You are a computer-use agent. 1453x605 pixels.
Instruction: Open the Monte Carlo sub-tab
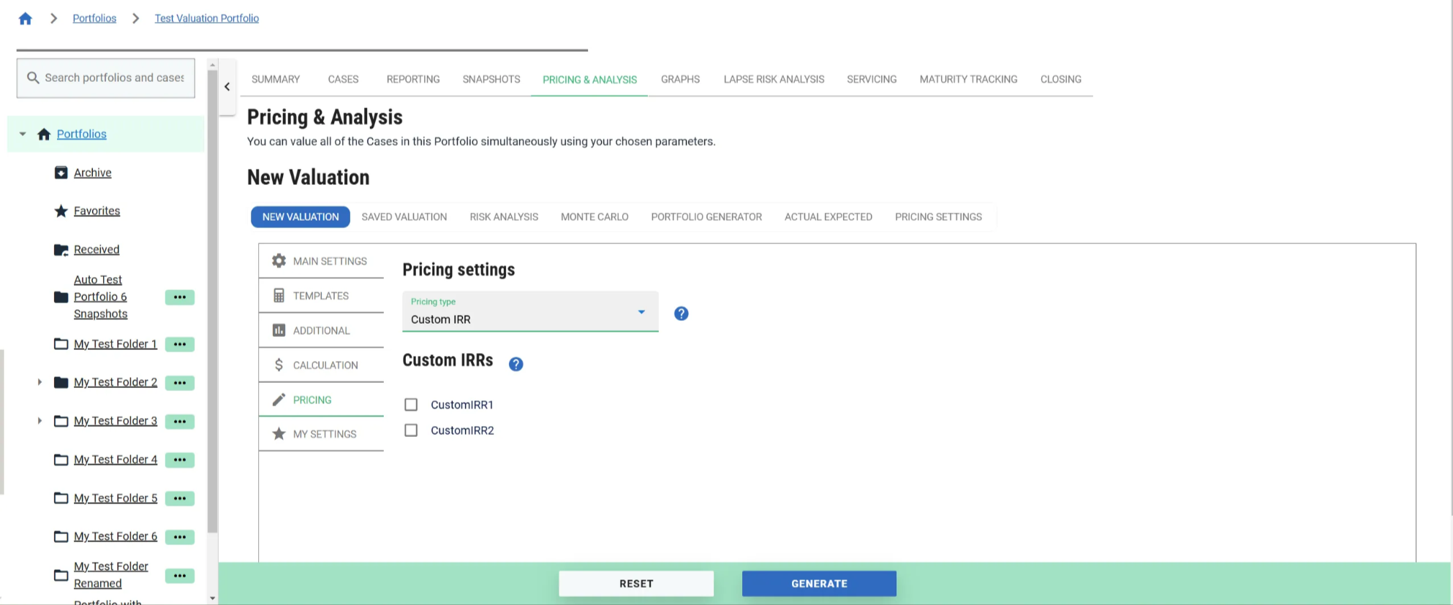[x=594, y=217]
